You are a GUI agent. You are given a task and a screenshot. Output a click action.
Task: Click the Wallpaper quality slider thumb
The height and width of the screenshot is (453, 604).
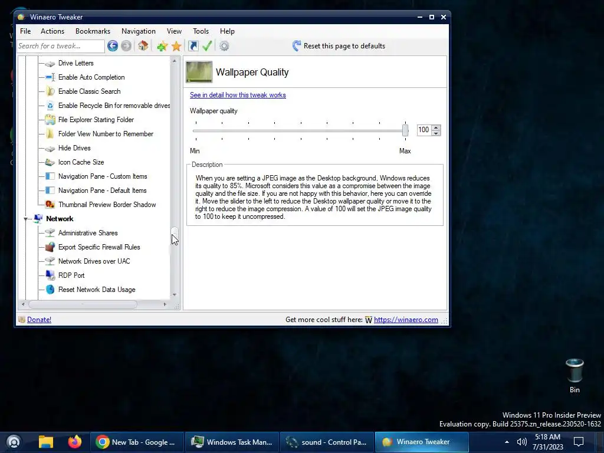coord(405,130)
